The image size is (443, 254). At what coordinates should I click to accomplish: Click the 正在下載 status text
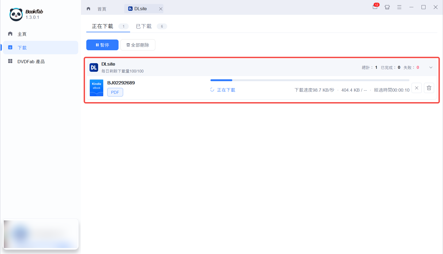click(226, 90)
